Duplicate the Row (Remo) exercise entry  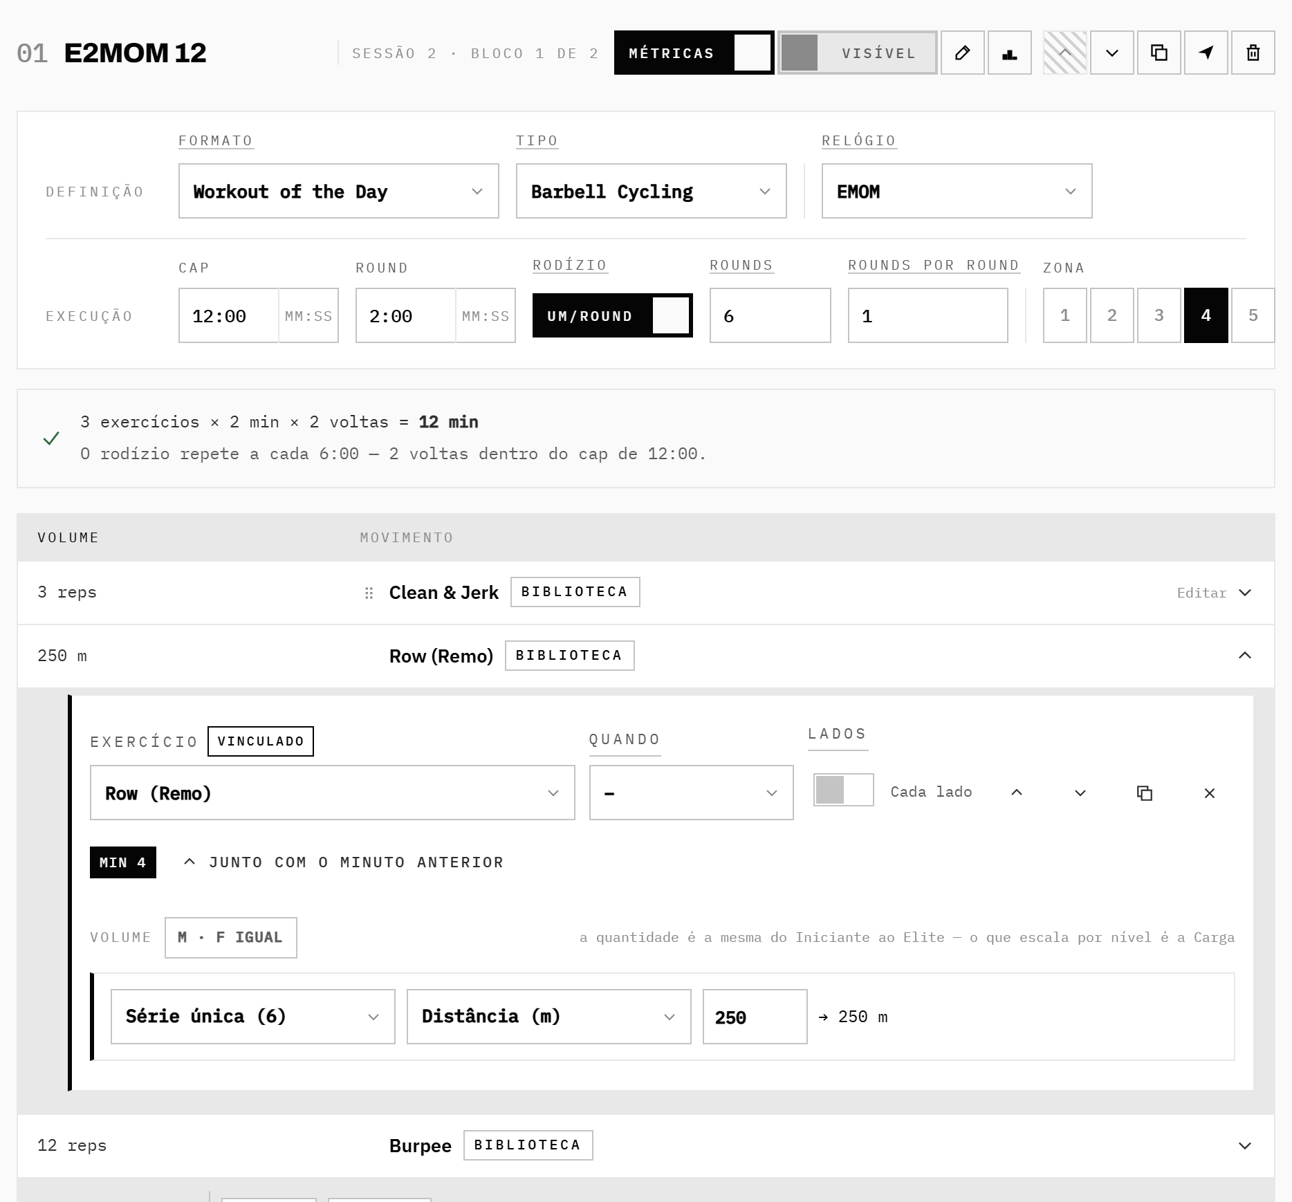(x=1145, y=793)
